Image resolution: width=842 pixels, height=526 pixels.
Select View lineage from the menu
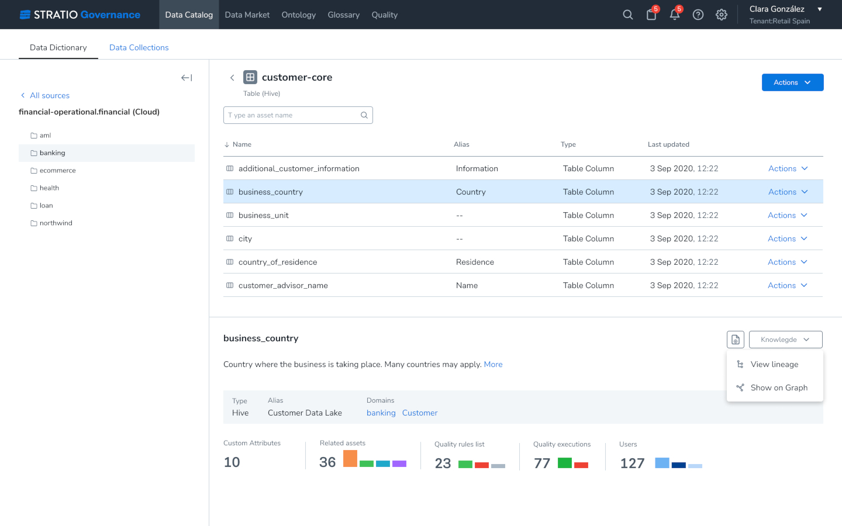tap(775, 364)
